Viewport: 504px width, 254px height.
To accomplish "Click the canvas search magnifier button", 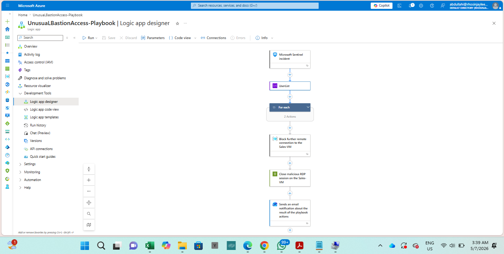I will point(89,213).
